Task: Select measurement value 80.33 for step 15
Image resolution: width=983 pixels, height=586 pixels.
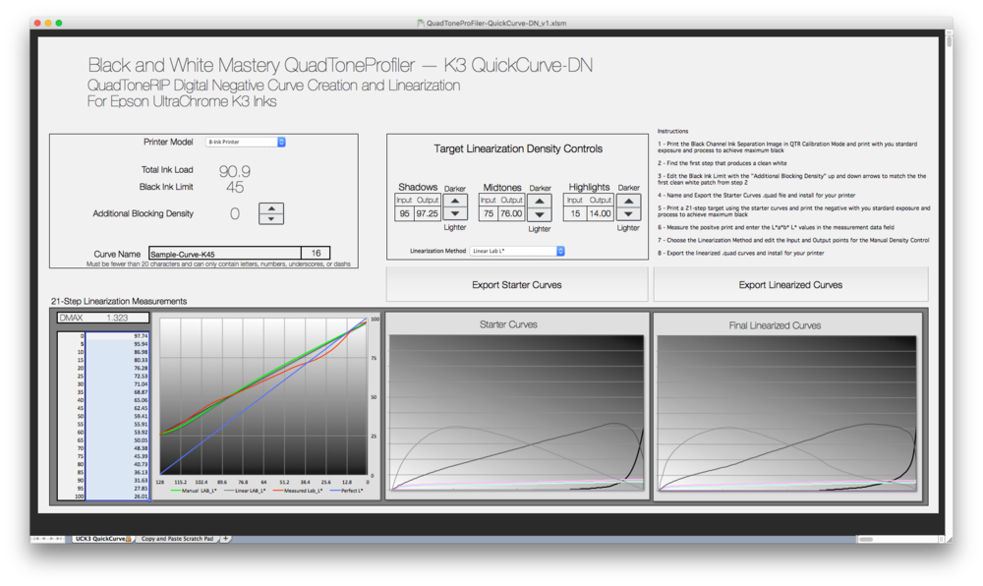Action: 117,360
